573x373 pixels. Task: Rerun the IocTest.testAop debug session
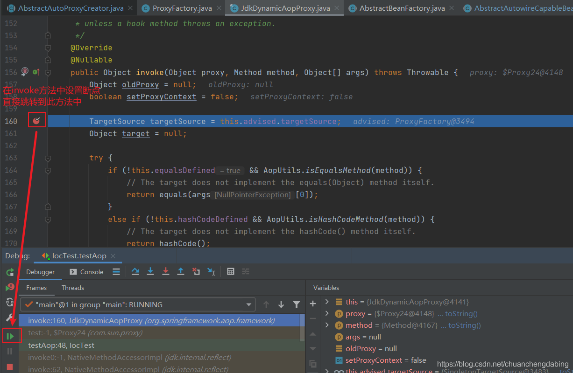coord(10,272)
